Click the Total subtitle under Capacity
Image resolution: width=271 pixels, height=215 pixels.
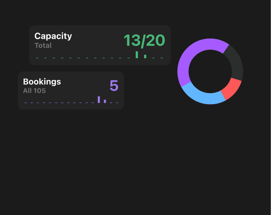click(43, 46)
